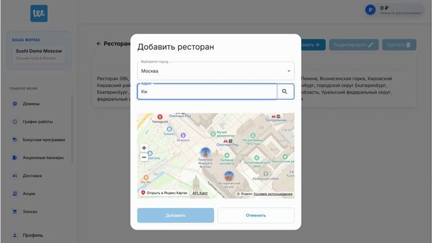Screen dimensions: 432x243
Task: Select the Yamaguchi restaurant marker on map
Action: tap(160, 117)
